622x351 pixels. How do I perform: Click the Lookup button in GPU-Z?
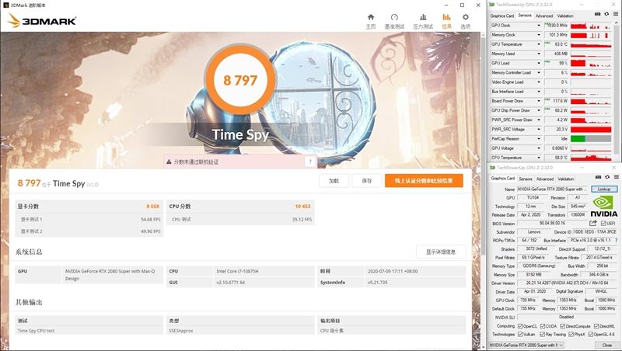click(x=604, y=189)
